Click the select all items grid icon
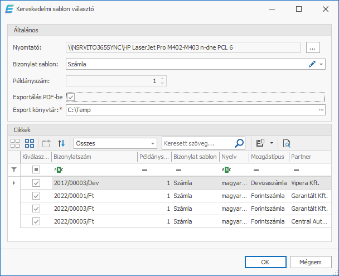The width and height of the screenshot is (339, 276). tap(30, 143)
